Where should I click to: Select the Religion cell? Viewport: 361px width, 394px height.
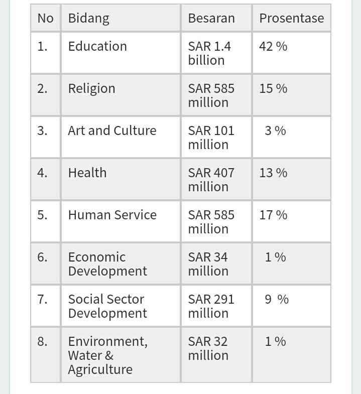tap(121, 95)
